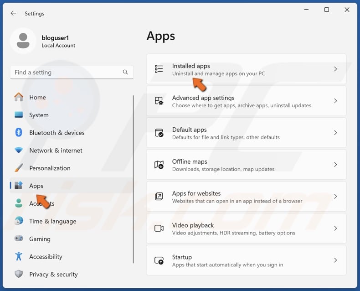Open Default apps page
This screenshot has height=291, width=360.
tap(247, 133)
